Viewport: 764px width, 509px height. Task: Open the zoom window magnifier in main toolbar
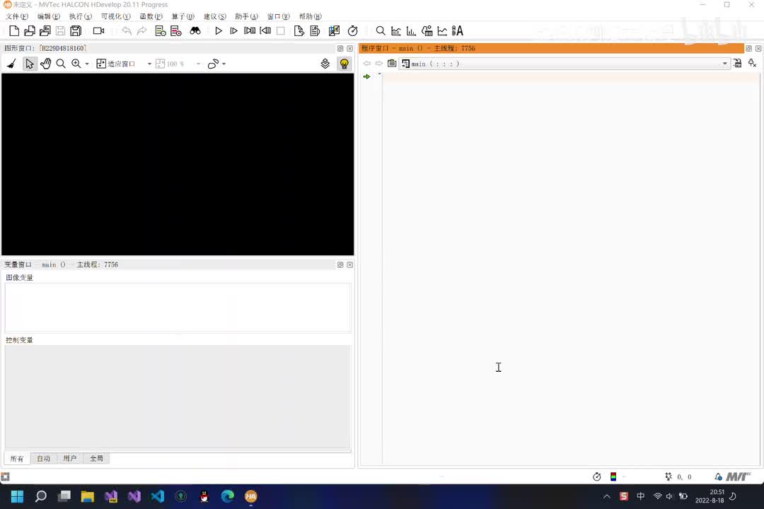click(381, 31)
